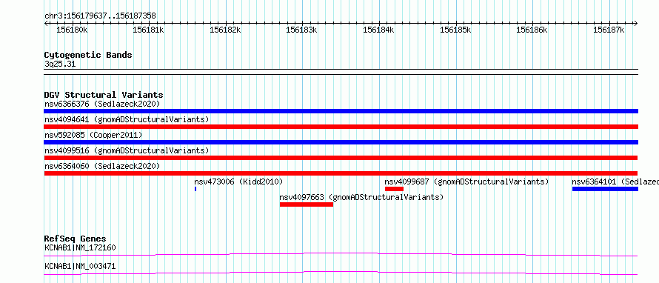Click the 156183k ruler tick

[302, 30]
